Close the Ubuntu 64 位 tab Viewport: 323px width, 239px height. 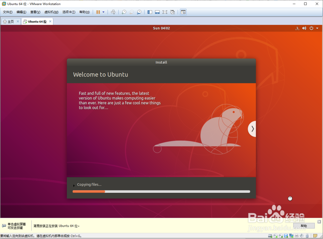pos(50,21)
